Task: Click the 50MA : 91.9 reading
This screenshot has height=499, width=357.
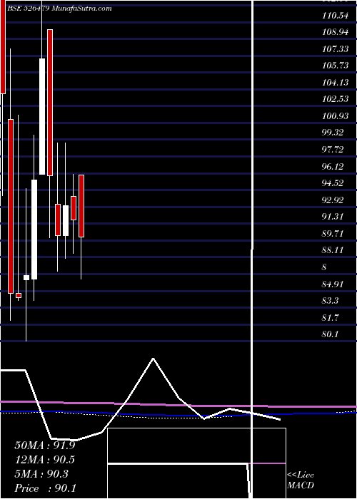Action: pyautogui.click(x=45, y=446)
